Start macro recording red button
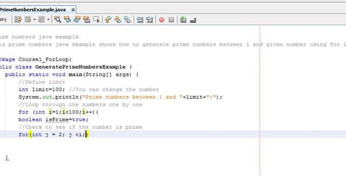346x194 pixels. pyautogui.click(x=162, y=20)
